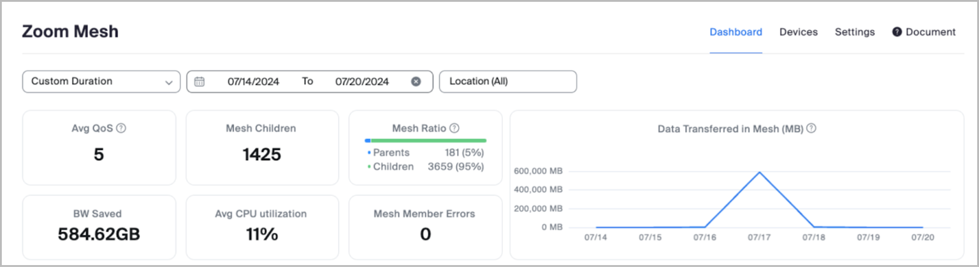Click the Mesh Member Errors value 0
The height and width of the screenshot is (267, 979).
point(426,234)
